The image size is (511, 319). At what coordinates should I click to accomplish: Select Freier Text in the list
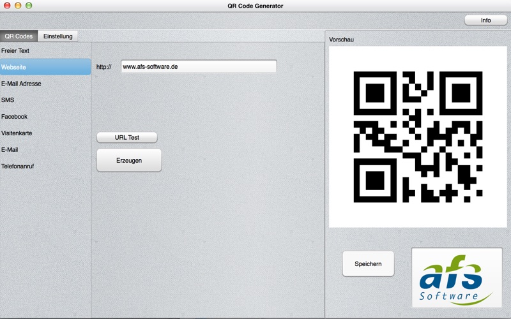tap(45, 51)
